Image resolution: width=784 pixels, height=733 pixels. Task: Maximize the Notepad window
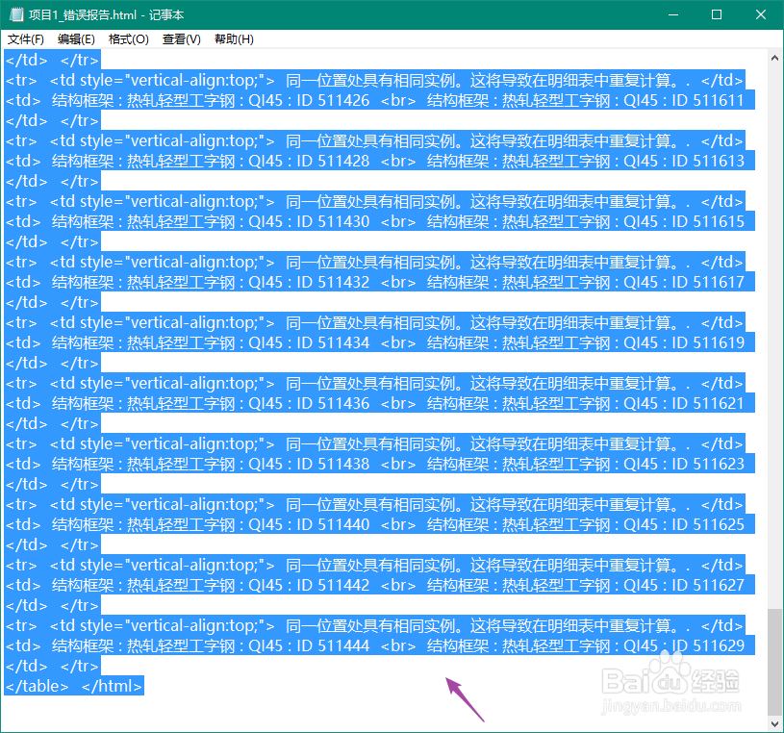[717, 14]
